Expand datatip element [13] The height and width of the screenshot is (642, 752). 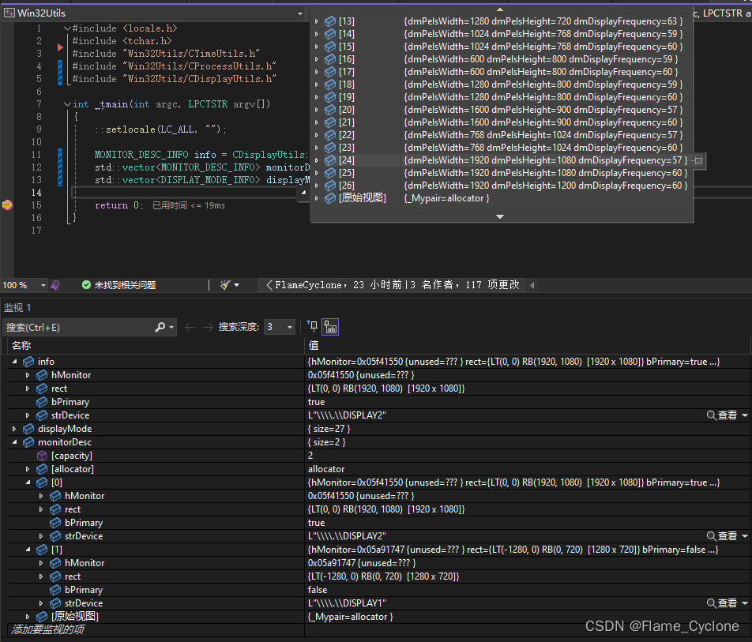(x=317, y=21)
